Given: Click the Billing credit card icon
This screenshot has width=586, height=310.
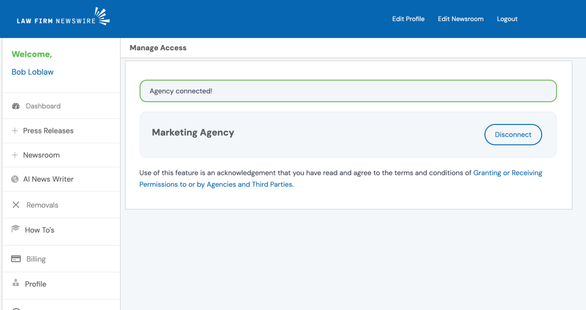Looking at the screenshot, I should point(16,259).
